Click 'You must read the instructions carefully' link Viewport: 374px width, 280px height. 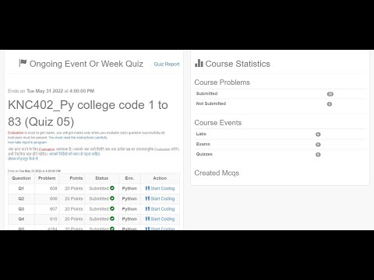(x=78, y=138)
